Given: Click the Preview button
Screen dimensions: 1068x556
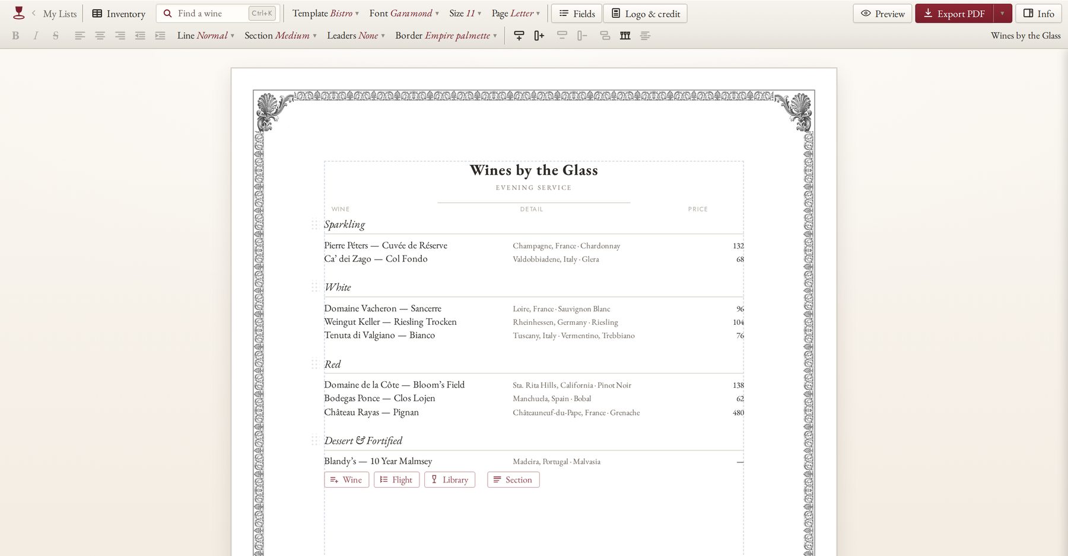Looking at the screenshot, I should point(883,14).
